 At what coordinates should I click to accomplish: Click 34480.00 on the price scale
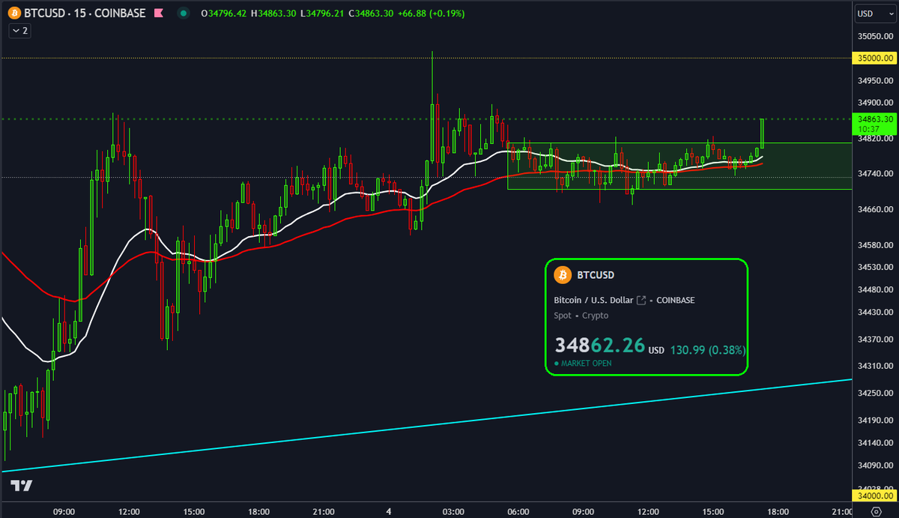[x=874, y=289]
